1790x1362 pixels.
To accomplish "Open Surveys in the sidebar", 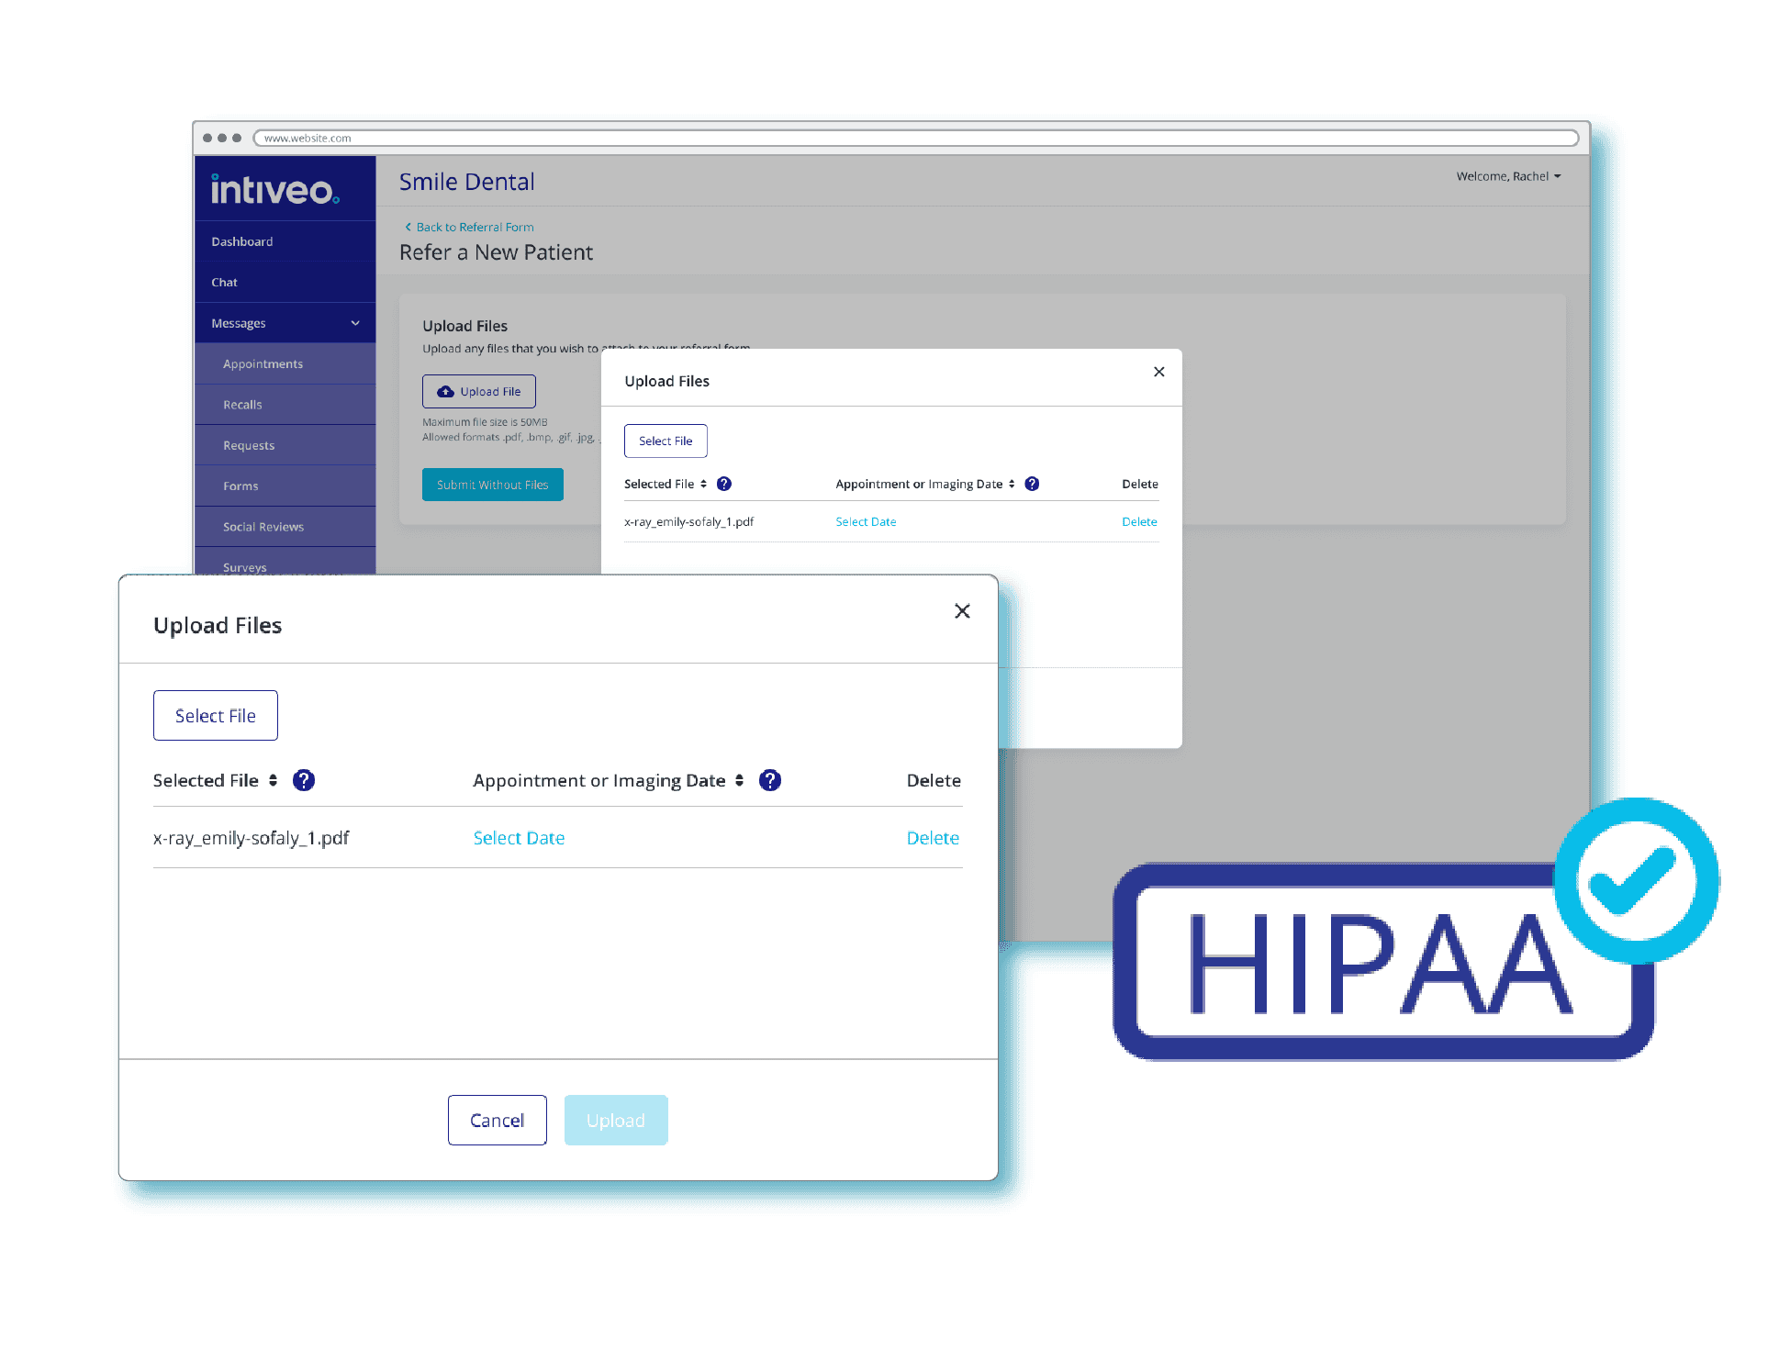I will (x=285, y=563).
